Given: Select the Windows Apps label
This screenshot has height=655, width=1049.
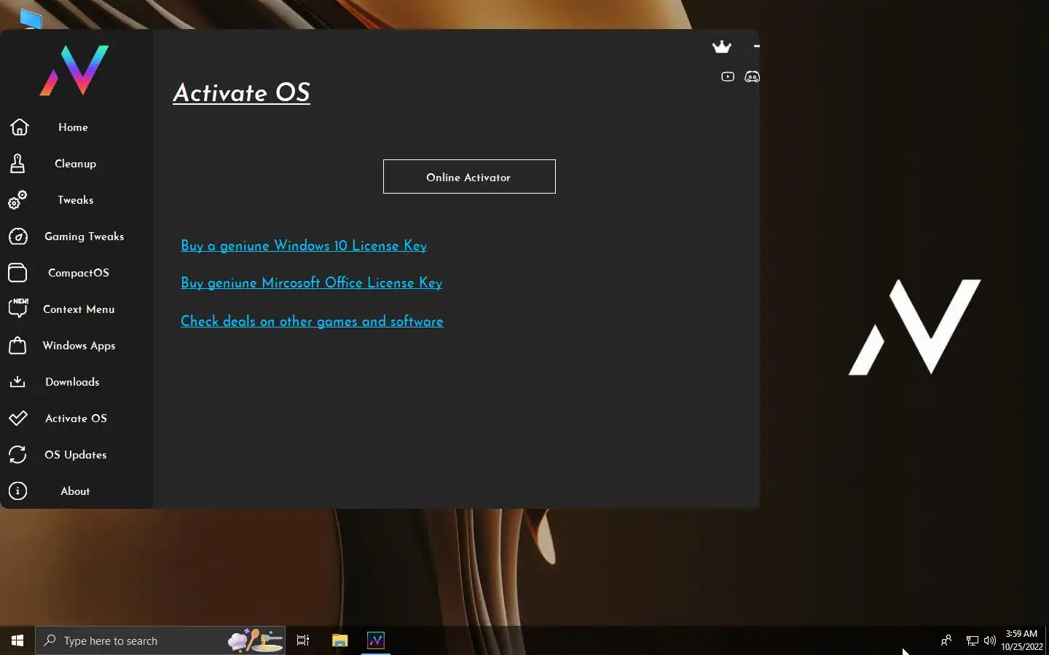Looking at the screenshot, I should point(79,346).
